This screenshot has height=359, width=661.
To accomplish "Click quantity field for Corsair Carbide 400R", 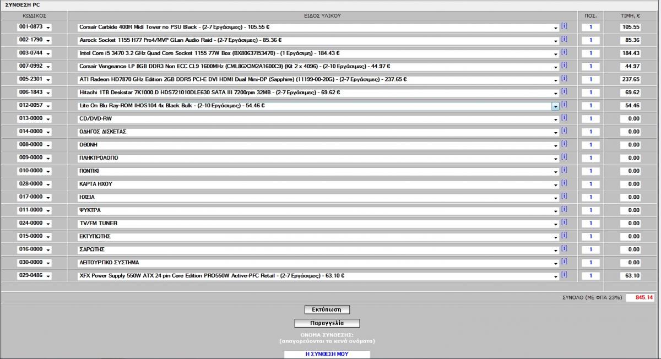I will click(590, 27).
